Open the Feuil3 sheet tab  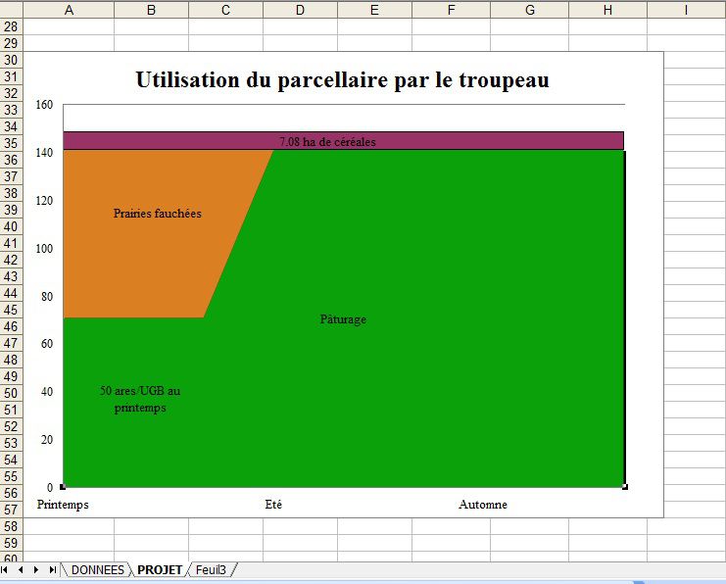pyautogui.click(x=211, y=569)
